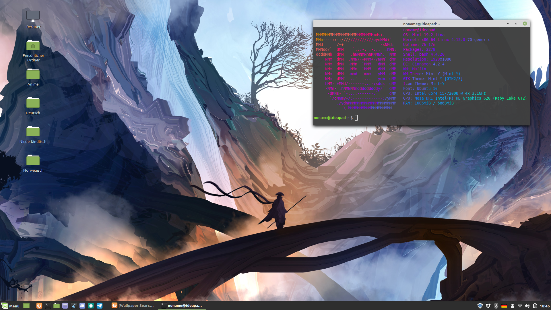Screen dimensions: 551x310
Task: Click the 'CPU: Intel Core i5-7200U' line
Action: click(445, 93)
